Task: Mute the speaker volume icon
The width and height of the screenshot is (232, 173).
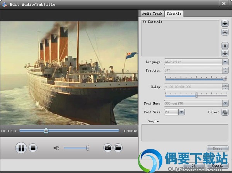Action: (56, 148)
